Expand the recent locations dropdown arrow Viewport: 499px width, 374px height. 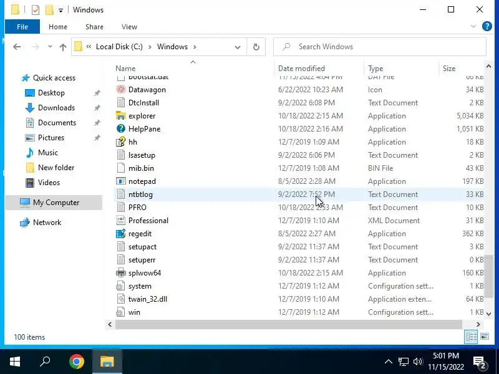(50, 47)
